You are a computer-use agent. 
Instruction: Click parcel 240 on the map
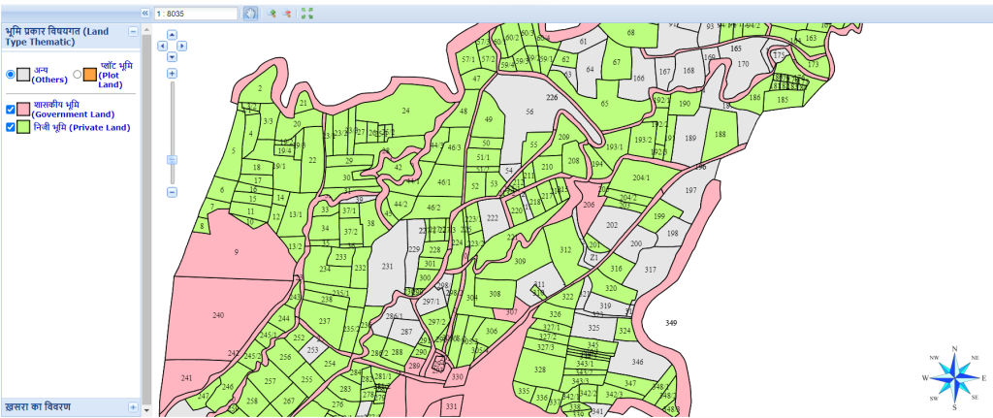click(218, 315)
